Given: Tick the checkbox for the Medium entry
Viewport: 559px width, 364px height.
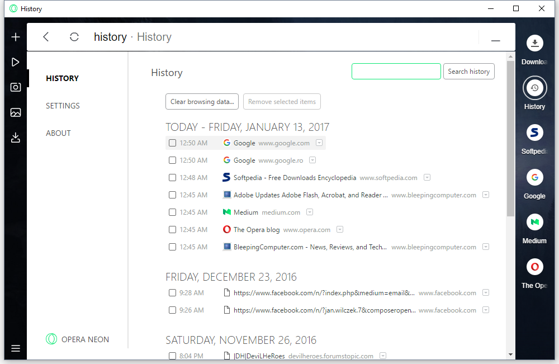Looking at the screenshot, I should [x=172, y=212].
